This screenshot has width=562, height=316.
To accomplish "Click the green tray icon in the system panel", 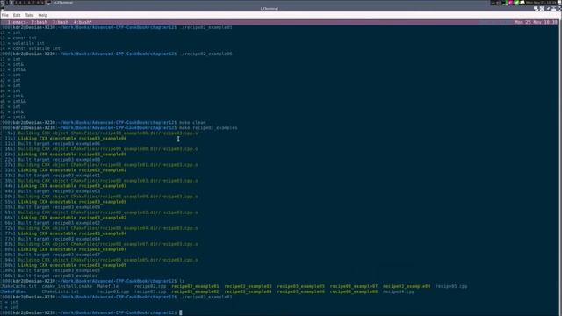I will (x=516, y=3).
